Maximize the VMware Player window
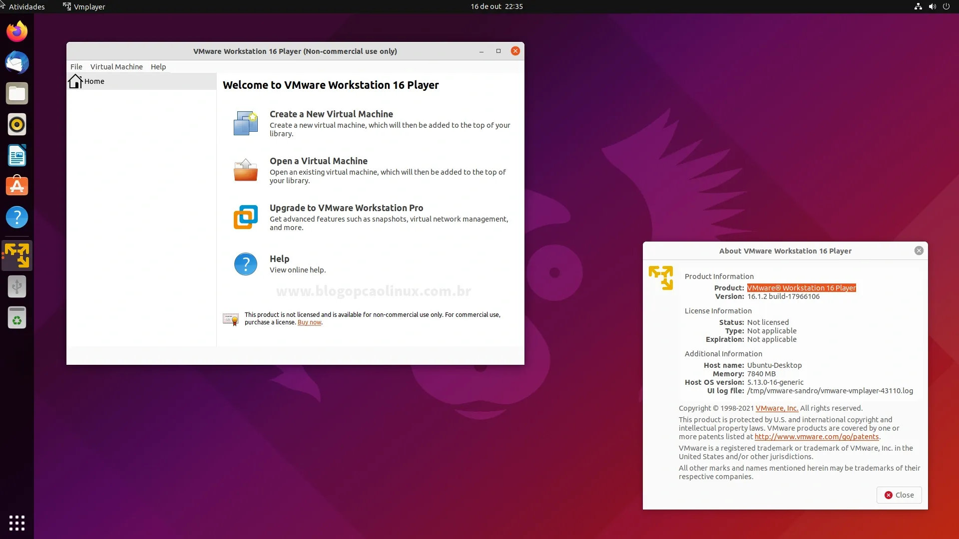 [x=498, y=51]
